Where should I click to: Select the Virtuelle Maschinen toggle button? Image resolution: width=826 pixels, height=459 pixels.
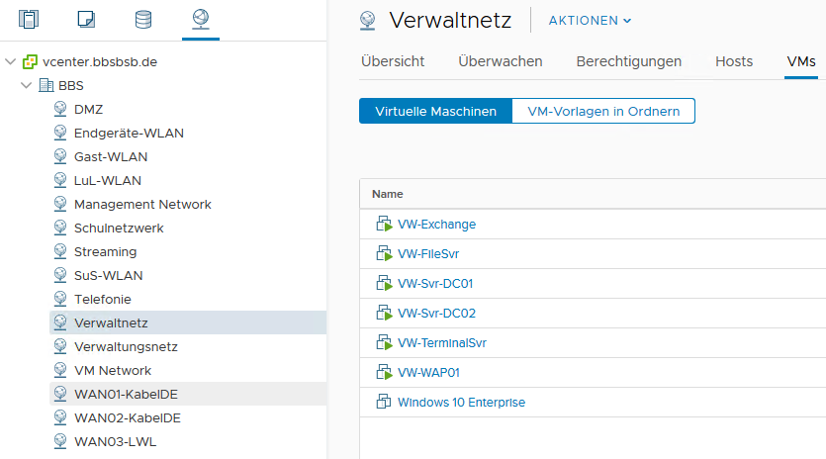(x=435, y=111)
